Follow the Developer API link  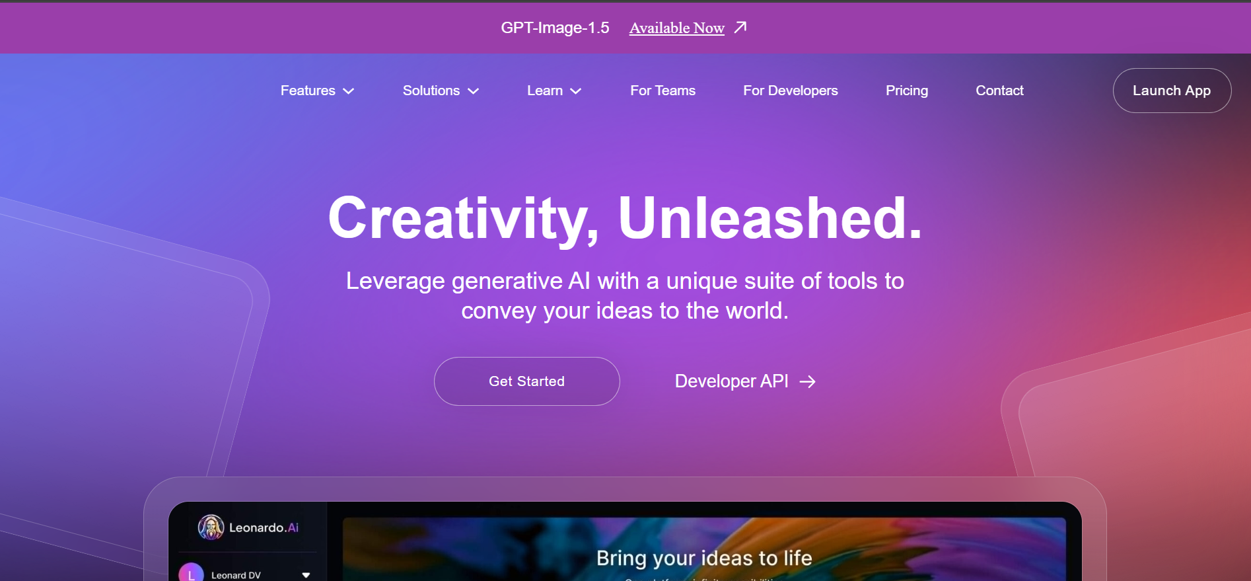731,381
